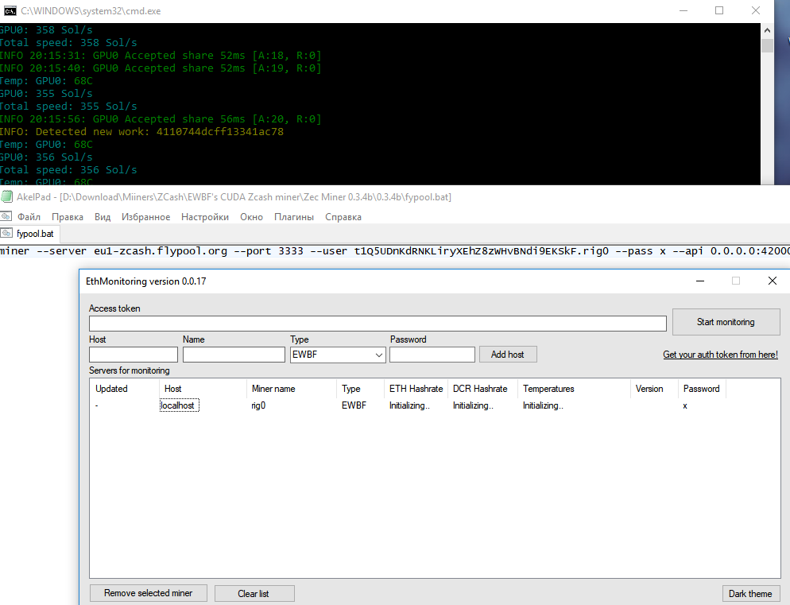This screenshot has height=605, width=790.
Task: Click the Miner name column header
Action: tap(291, 389)
